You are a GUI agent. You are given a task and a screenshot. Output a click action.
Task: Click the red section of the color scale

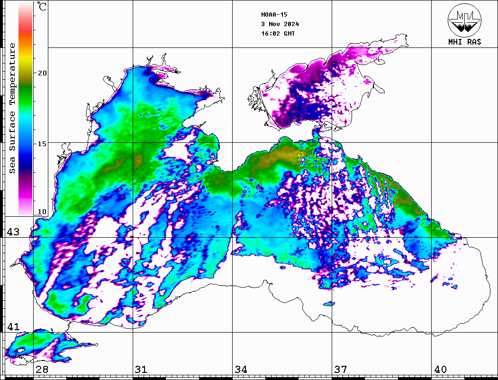(26, 30)
